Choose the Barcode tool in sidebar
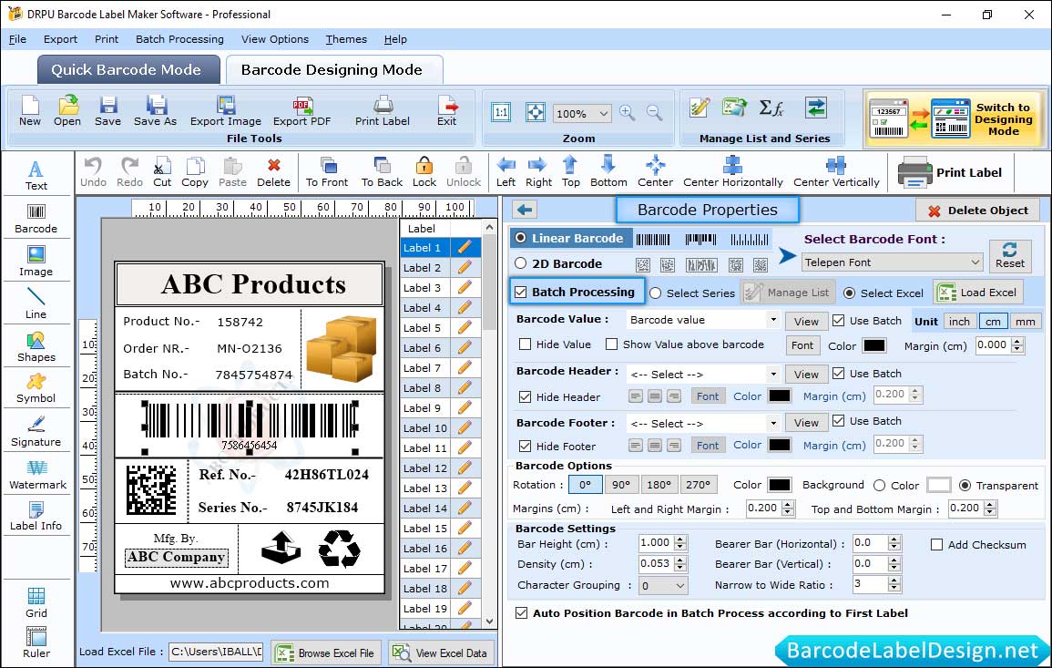This screenshot has width=1052, height=668. click(x=36, y=219)
